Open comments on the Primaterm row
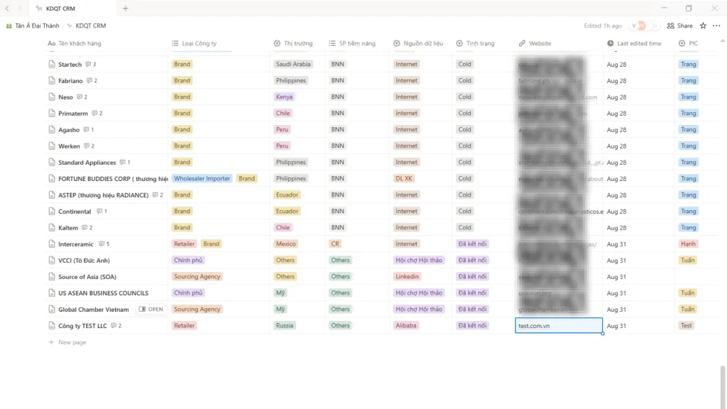Image resolution: width=727 pixels, height=409 pixels. click(97, 113)
